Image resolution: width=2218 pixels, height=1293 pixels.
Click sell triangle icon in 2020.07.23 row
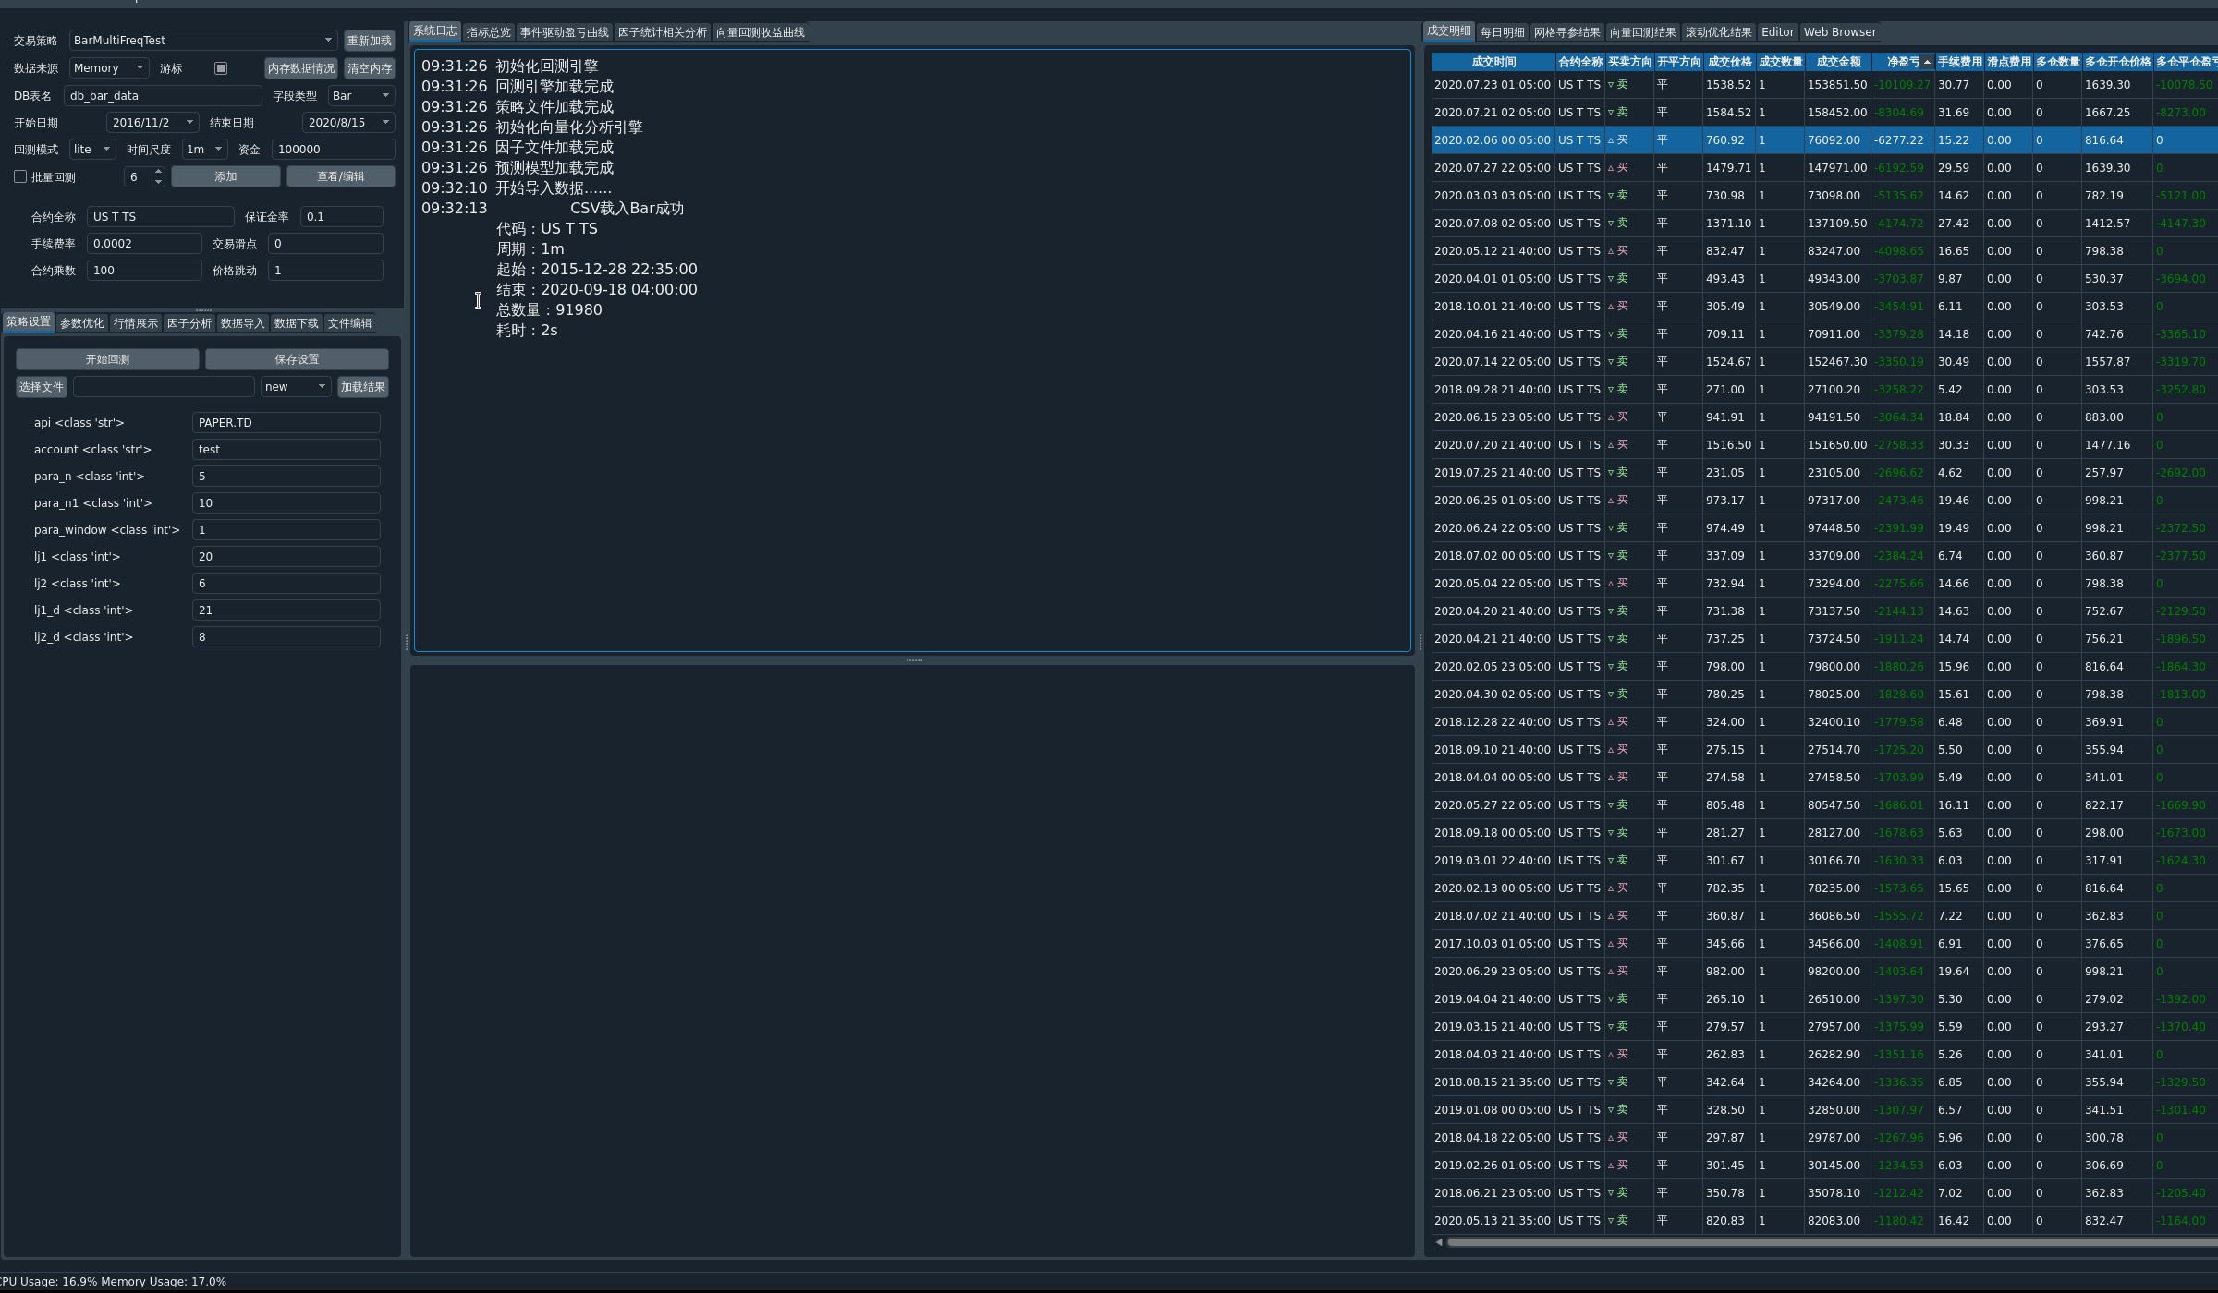coord(1611,85)
